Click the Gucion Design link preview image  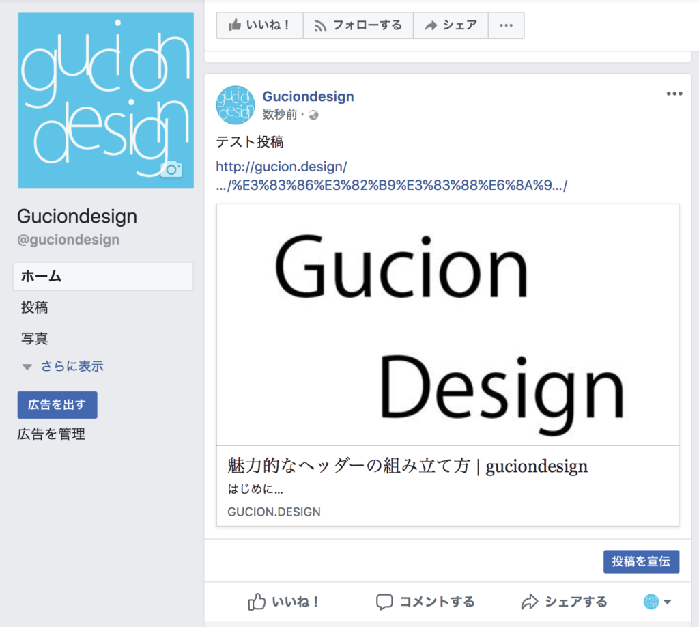coord(447,324)
